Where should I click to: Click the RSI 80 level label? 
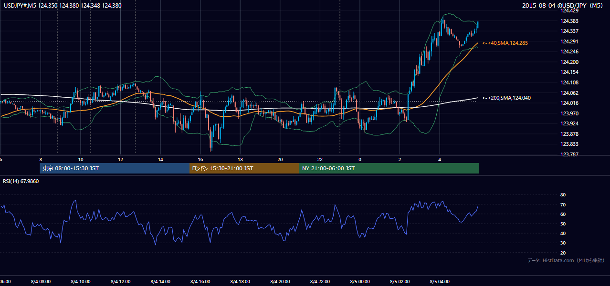(x=563, y=195)
